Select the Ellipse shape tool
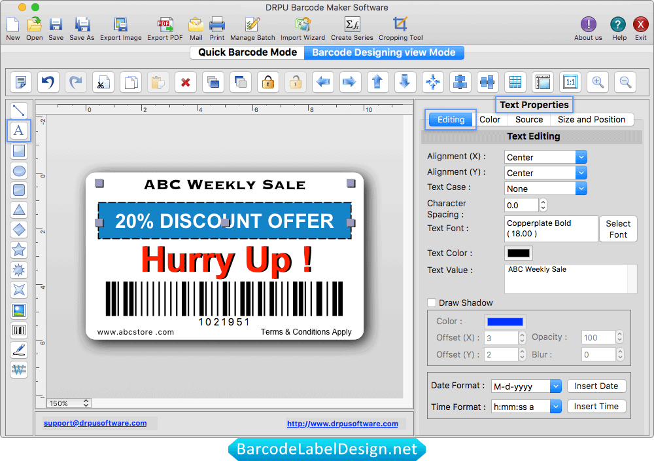The width and height of the screenshot is (654, 461). coord(19,170)
